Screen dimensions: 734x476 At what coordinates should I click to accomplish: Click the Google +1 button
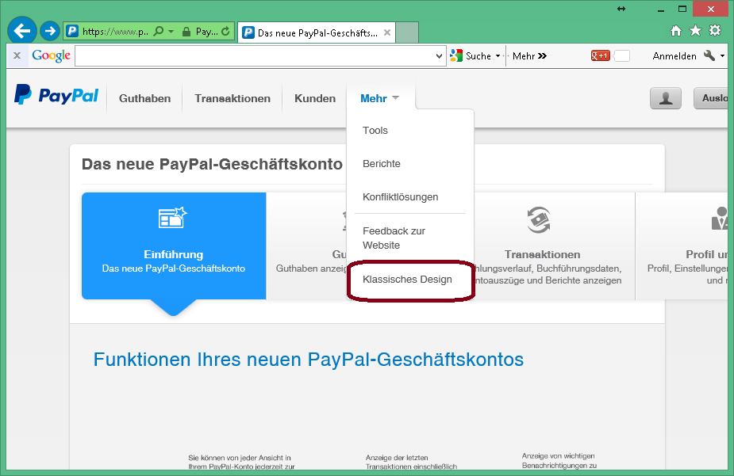(600, 56)
